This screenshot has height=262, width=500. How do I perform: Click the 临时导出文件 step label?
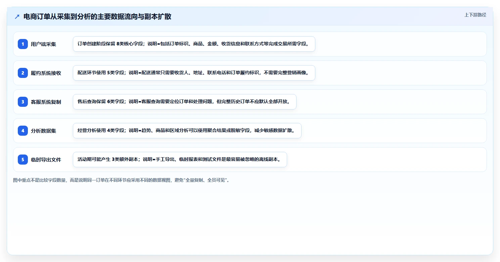point(46,160)
